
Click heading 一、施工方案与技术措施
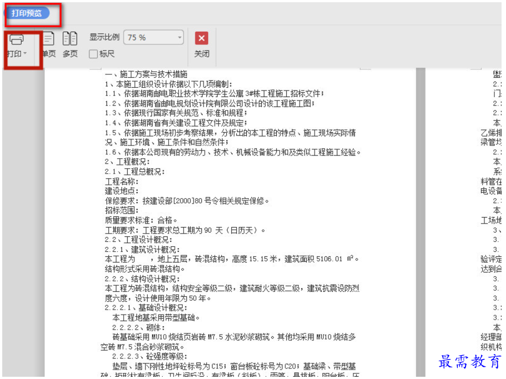[146, 74]
